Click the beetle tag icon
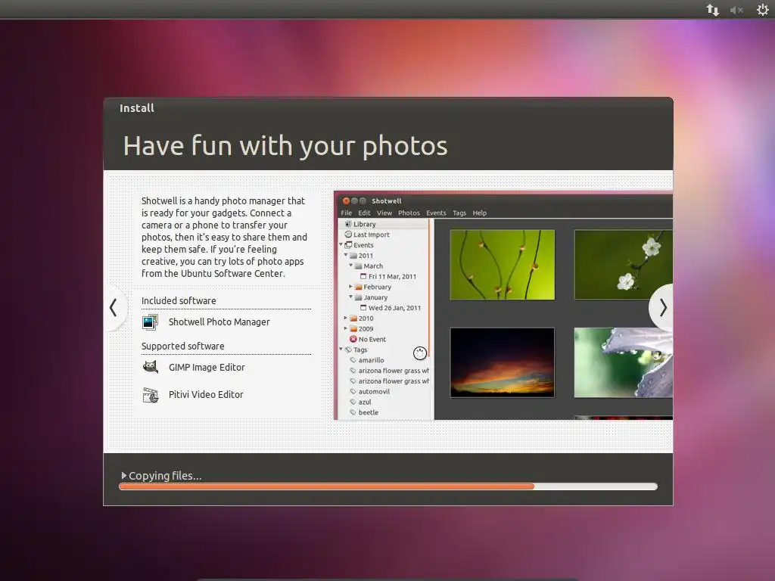This screenshot has width=775, height=581. click(353, 412)
